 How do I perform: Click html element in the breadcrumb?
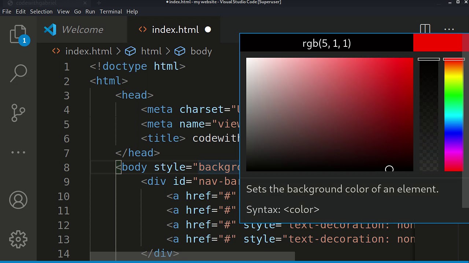(151, 51)
